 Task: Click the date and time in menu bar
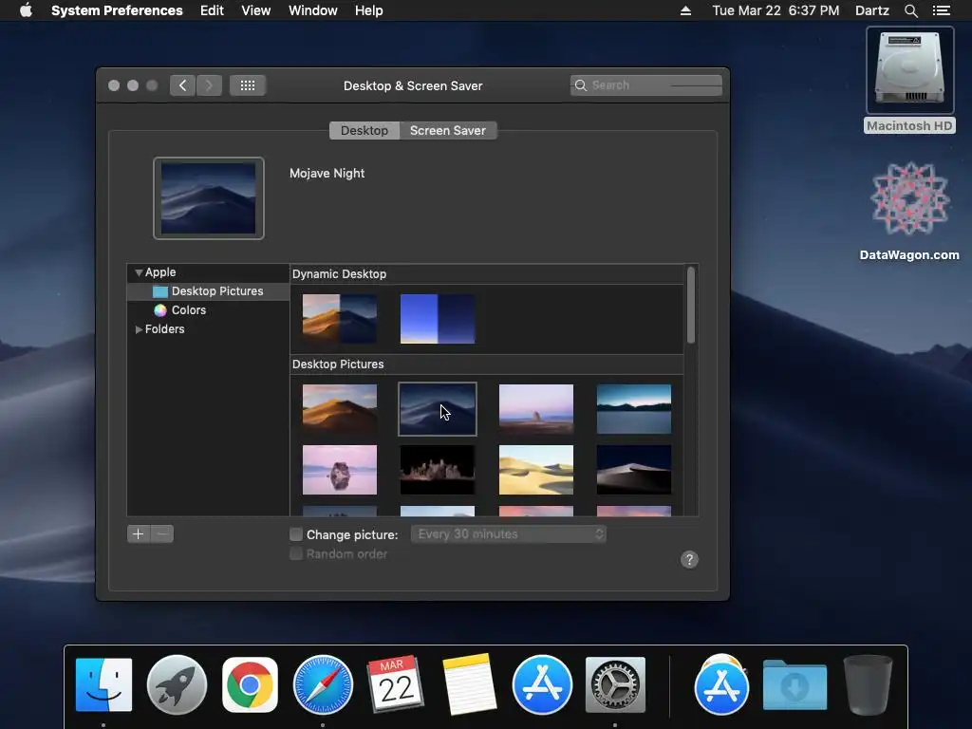point(776,10)
